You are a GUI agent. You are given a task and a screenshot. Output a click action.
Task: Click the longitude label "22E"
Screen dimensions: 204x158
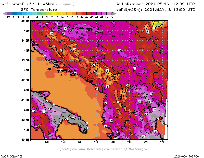146,142
